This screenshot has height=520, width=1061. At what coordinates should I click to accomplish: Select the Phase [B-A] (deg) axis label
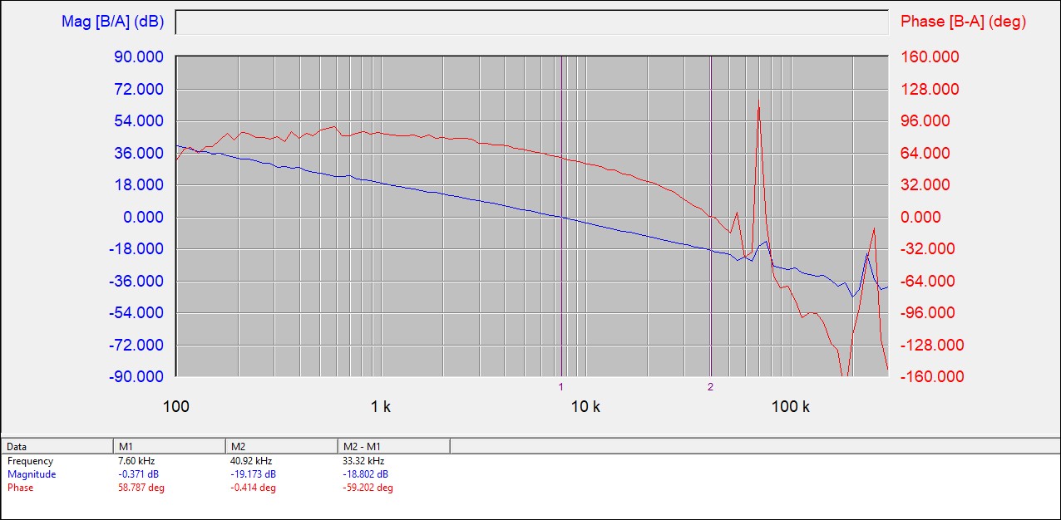[963, 22]
